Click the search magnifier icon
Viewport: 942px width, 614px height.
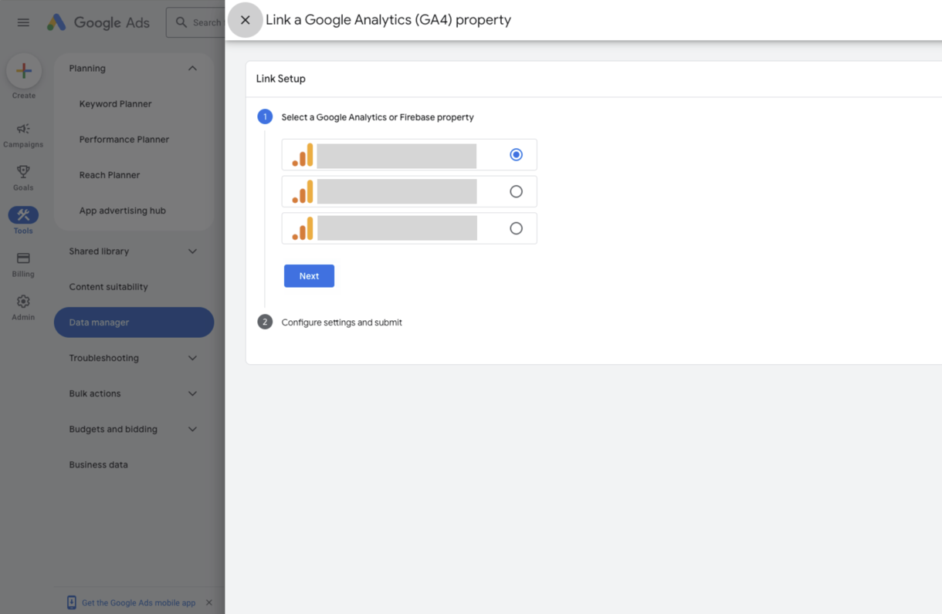(x=181, y=22)
